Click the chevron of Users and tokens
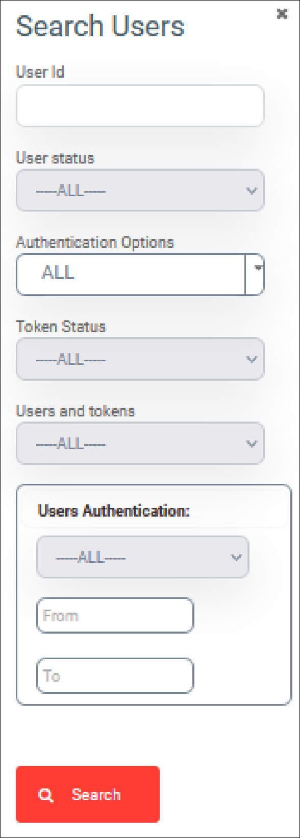This screenshot has height=838, width=300. tap(251, 444)
